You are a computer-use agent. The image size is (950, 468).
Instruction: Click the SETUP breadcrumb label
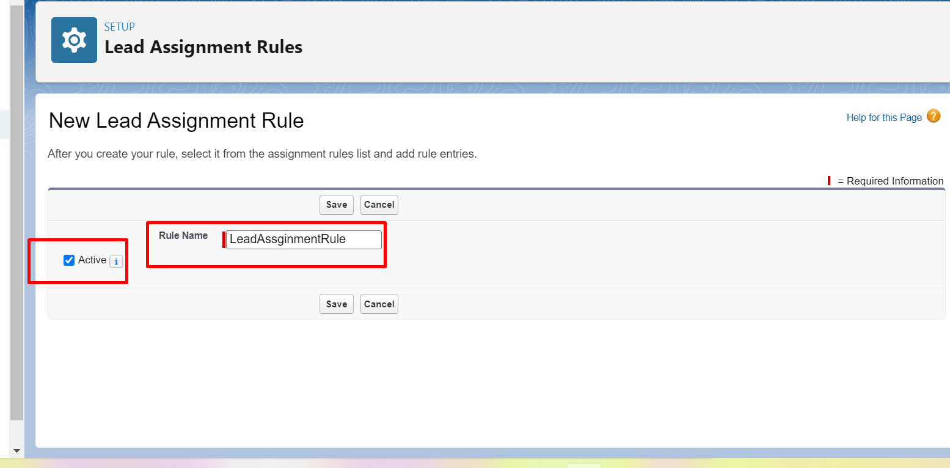(x=120, y=26)
